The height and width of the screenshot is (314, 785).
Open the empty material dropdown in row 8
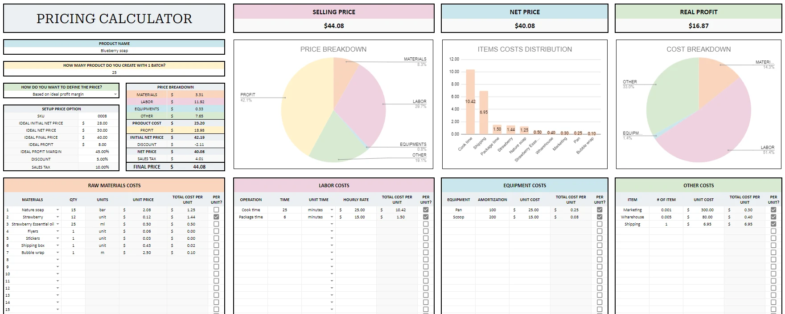[x=58, y=260]
